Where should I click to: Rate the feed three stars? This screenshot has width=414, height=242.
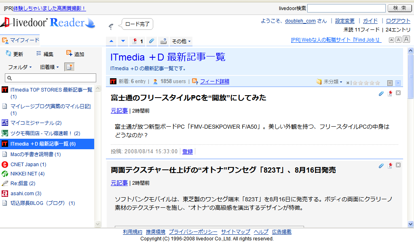coord(366,83)
